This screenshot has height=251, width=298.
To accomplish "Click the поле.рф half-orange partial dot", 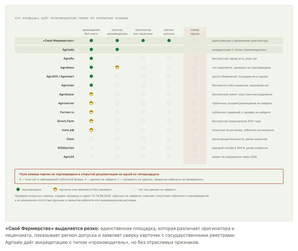I will pos(91,130).
